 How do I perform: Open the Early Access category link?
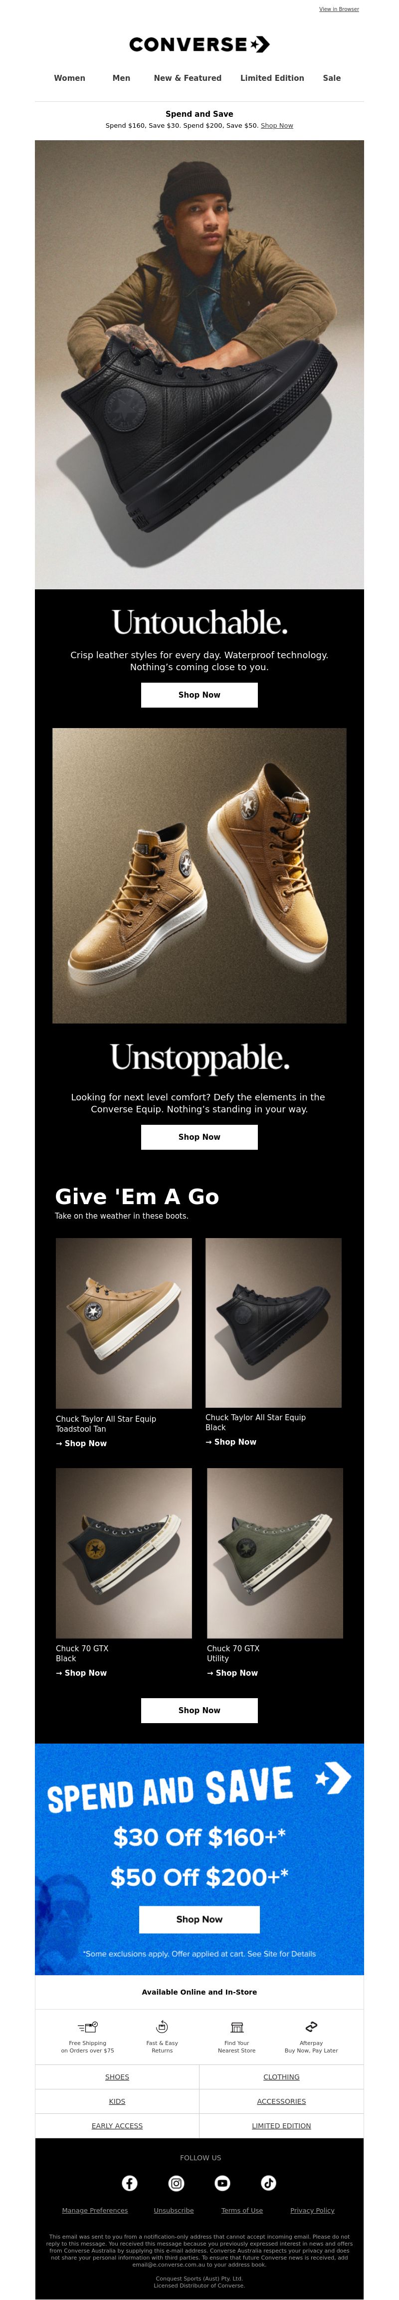click(117, 2125)
